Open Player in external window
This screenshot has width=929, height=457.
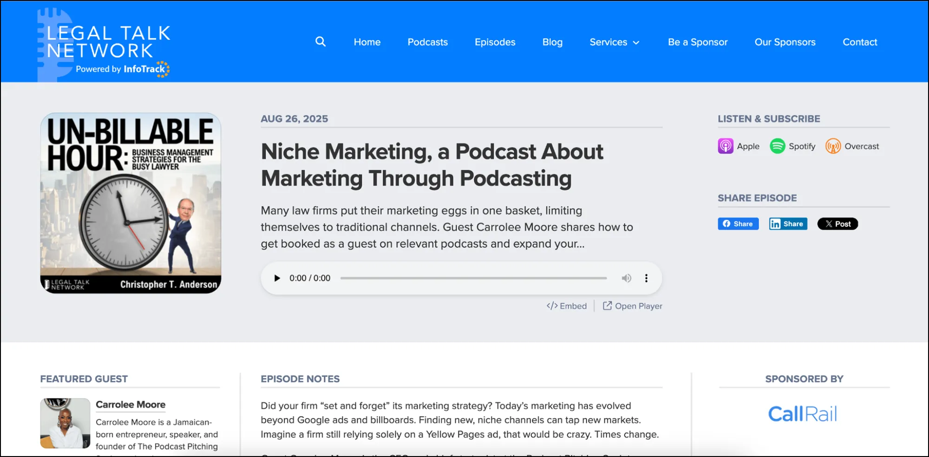[632, 306]
